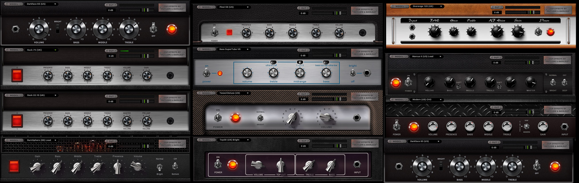
Task: Open the Marcus II (US) Lead model dropdown
Action: pos(427,57)
